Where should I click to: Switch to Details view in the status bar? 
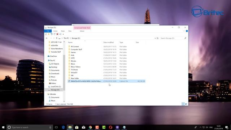coord(183,104)
